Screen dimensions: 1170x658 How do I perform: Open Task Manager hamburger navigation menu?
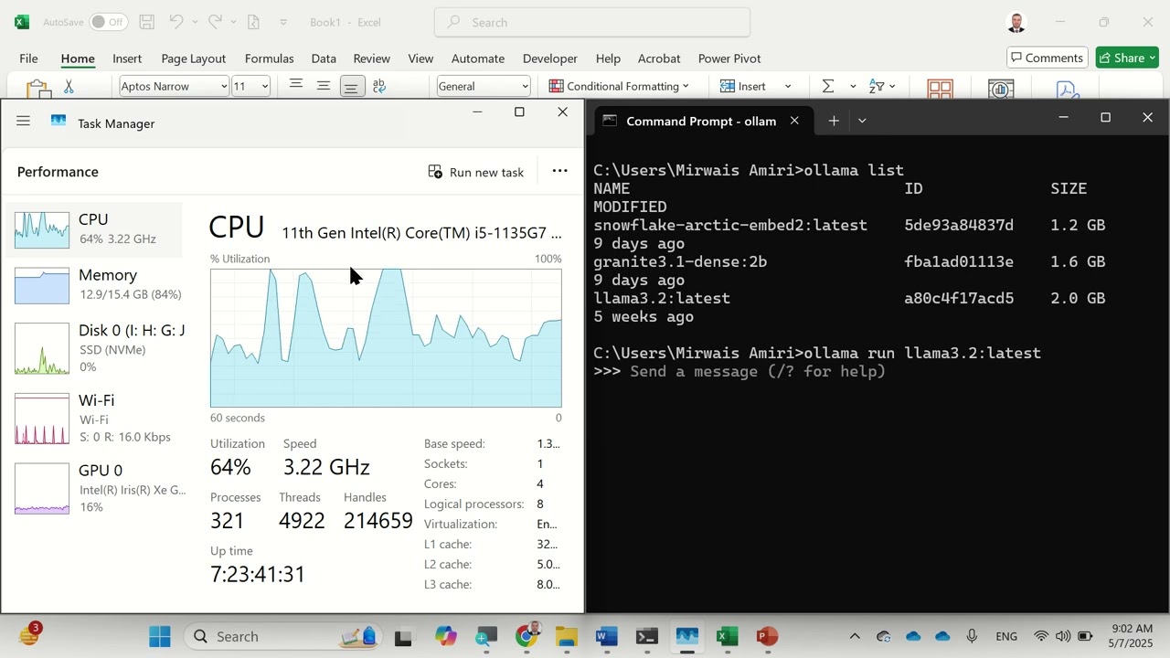(23, 121)
